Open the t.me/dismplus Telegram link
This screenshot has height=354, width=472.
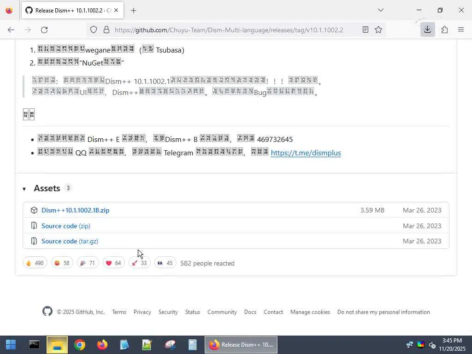coord(306,153)
